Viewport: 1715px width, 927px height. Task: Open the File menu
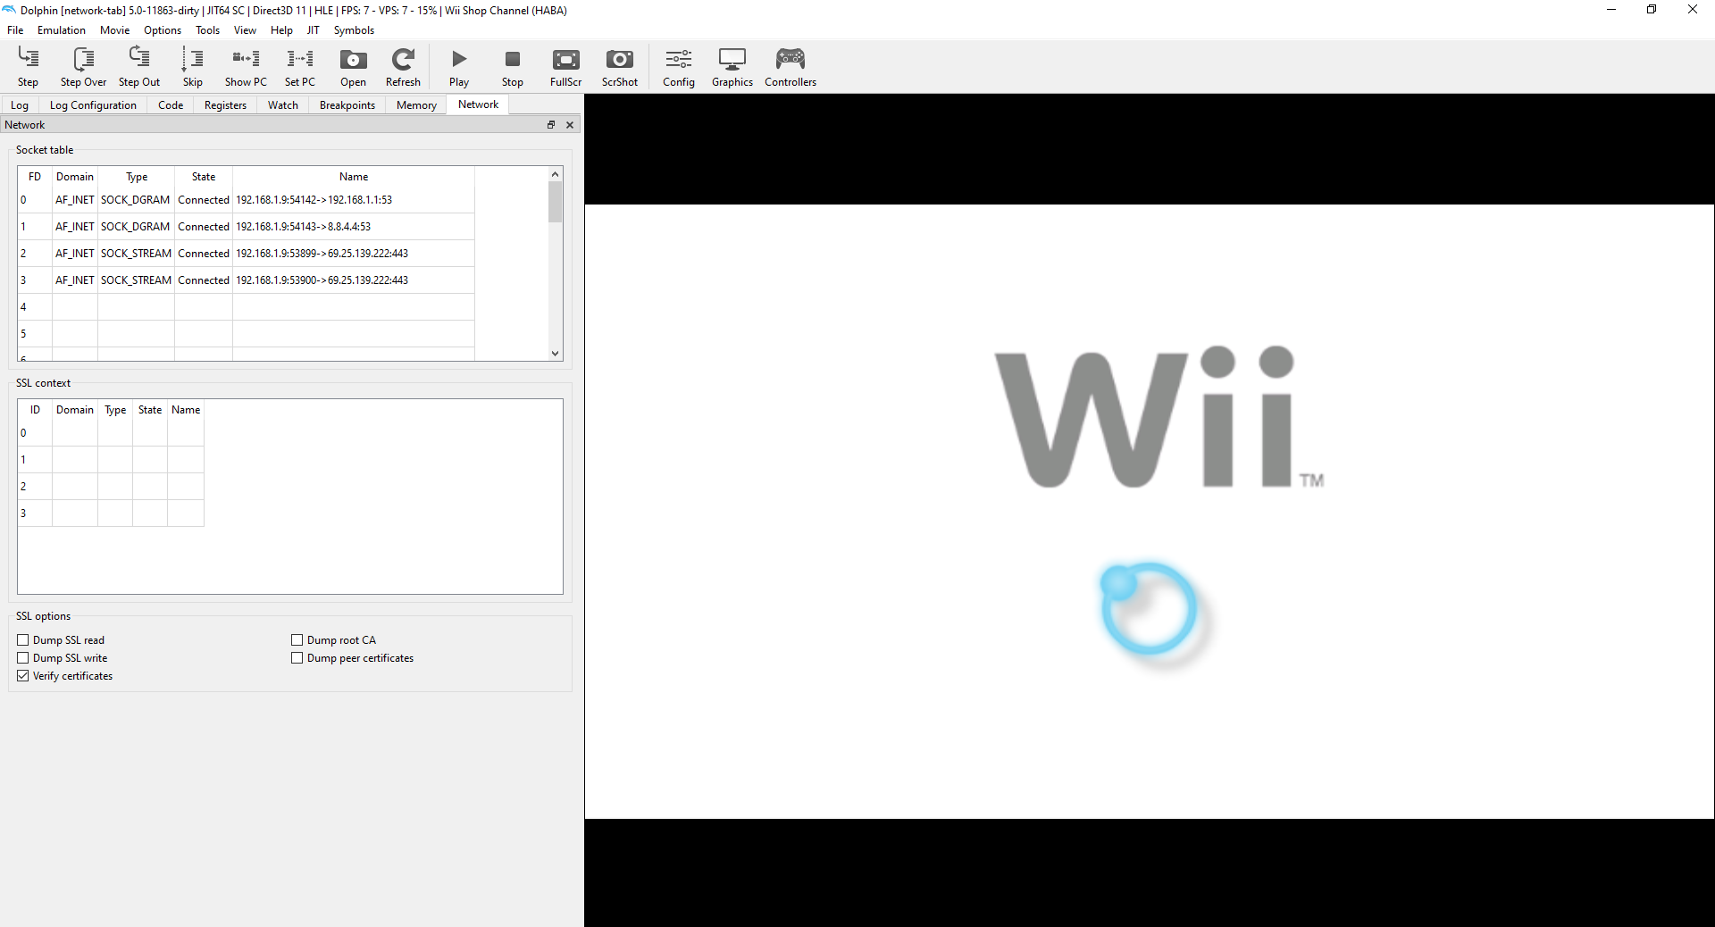coord(15,30)
